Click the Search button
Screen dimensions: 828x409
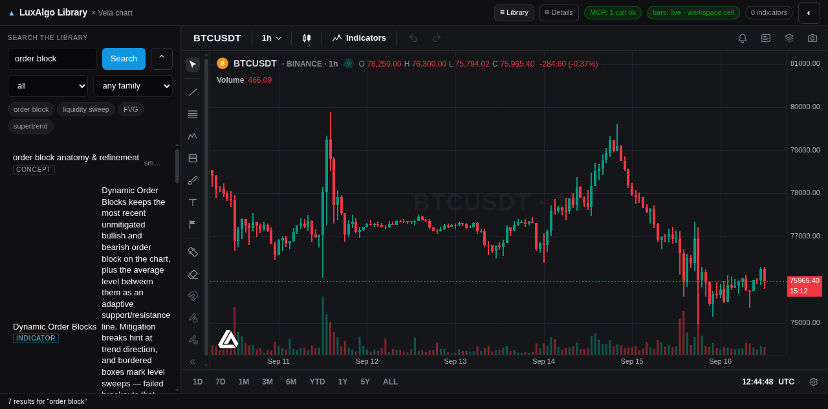124,59
